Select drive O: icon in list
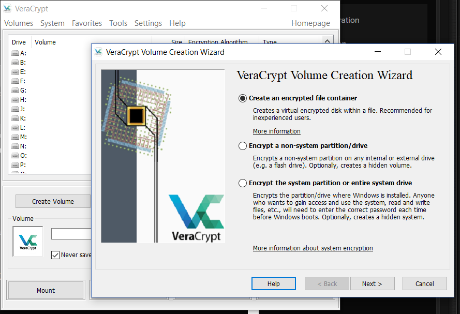Screen dimensions: 460x314 coord(15,156)
